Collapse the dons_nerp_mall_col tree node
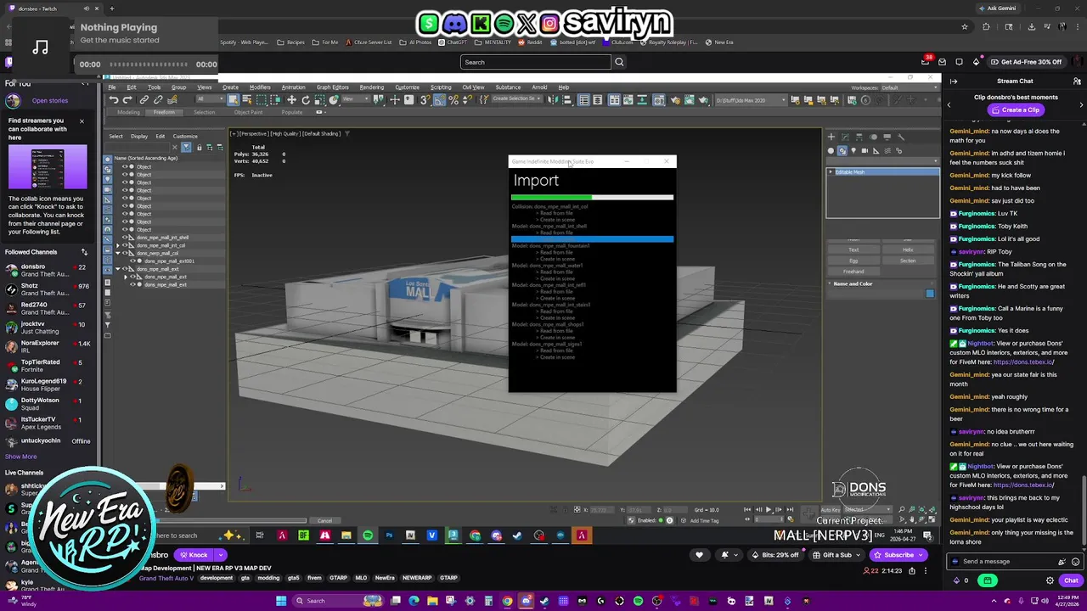The height and width of the screenshot is (611, 1087). (x=117, y=253)
